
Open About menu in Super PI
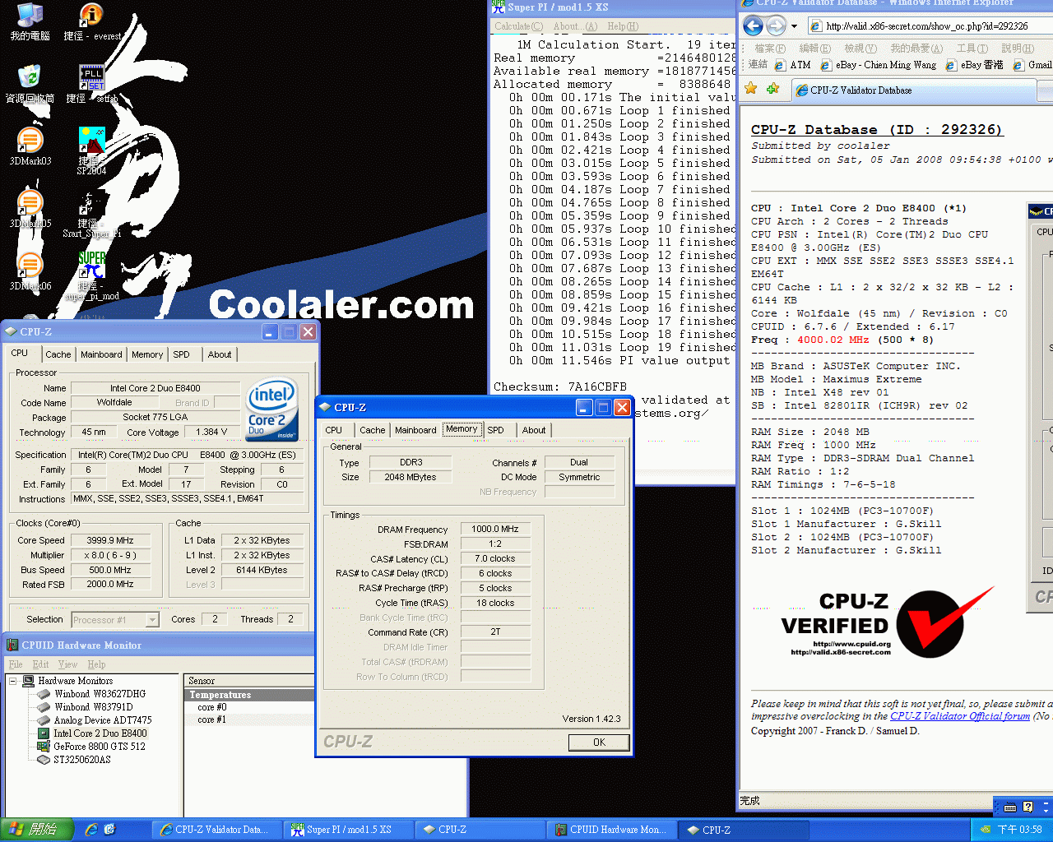pyautogui.click(x=575, y=26)
